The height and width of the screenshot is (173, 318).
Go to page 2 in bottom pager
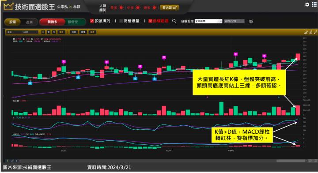[12, 161]
